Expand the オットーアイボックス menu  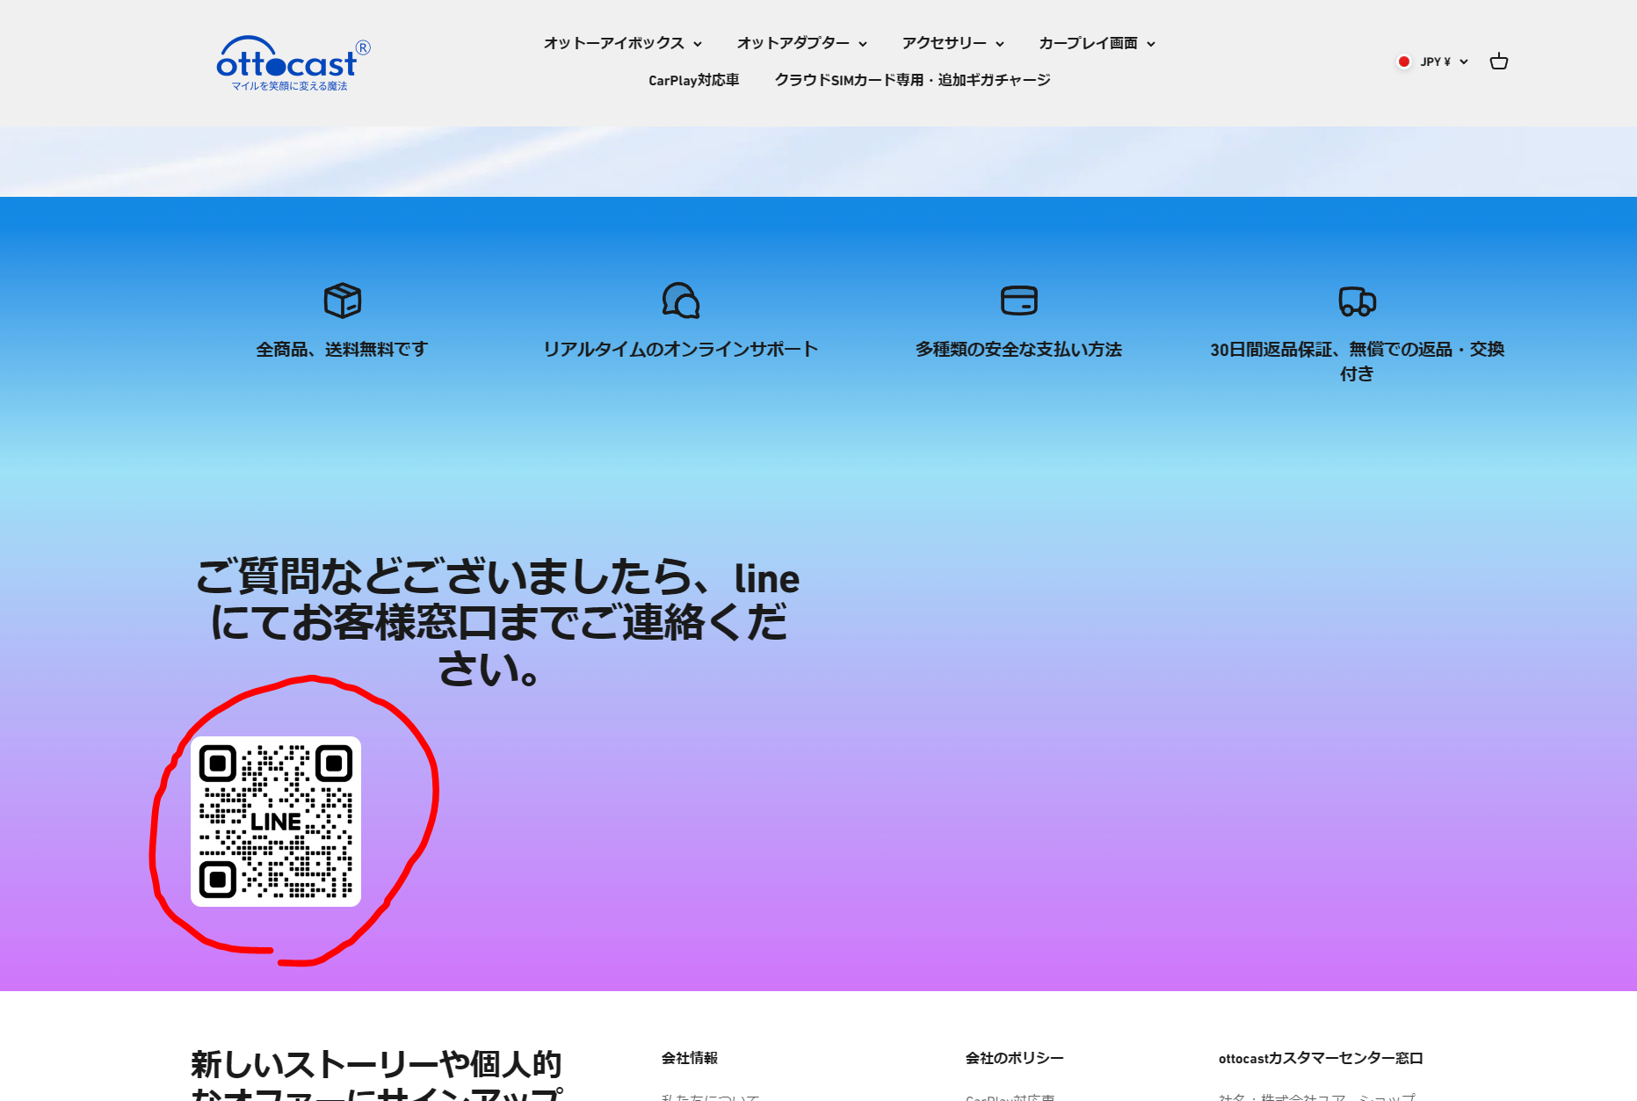pyautogui.click(x=623, y=43)
